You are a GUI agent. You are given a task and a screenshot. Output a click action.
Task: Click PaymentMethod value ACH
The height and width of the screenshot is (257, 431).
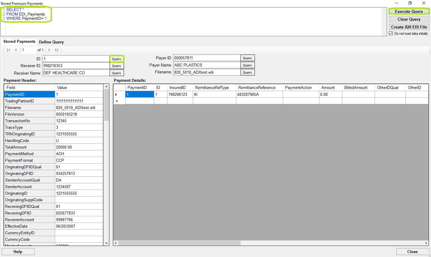[79, 154]
